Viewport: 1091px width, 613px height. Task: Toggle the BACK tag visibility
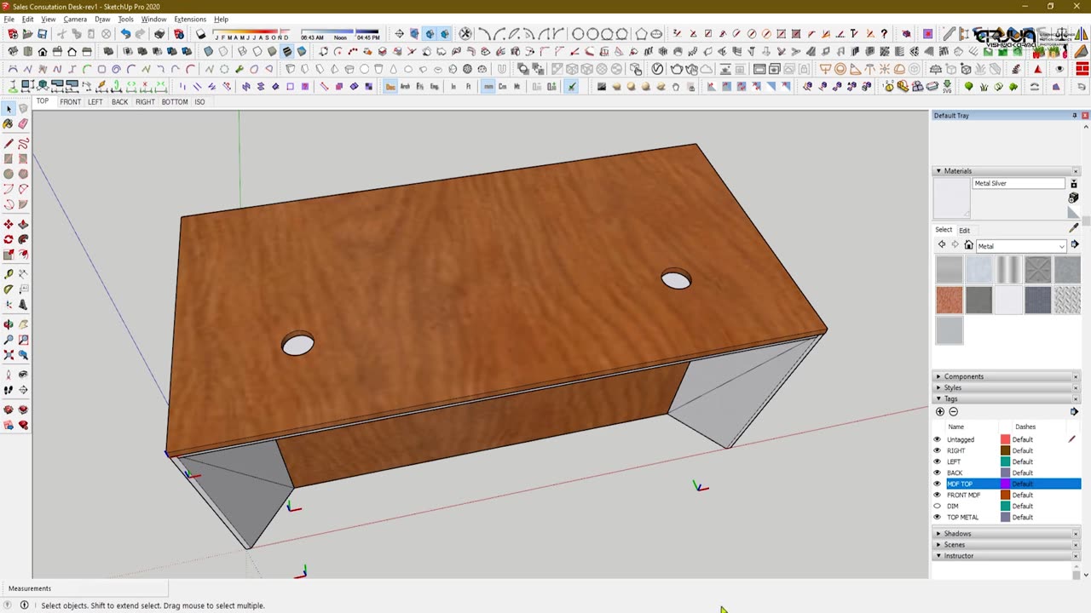pyautogui.click(x=938, y=473)
